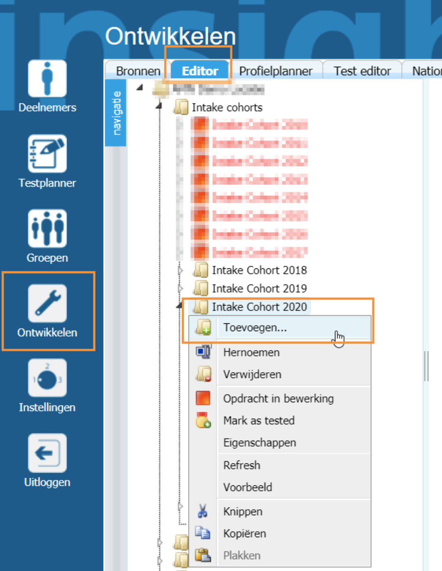Open the Deelnemers sidebar icon
Image resolution: width=442 pixels, height=571 pixels.
[47, 79]
